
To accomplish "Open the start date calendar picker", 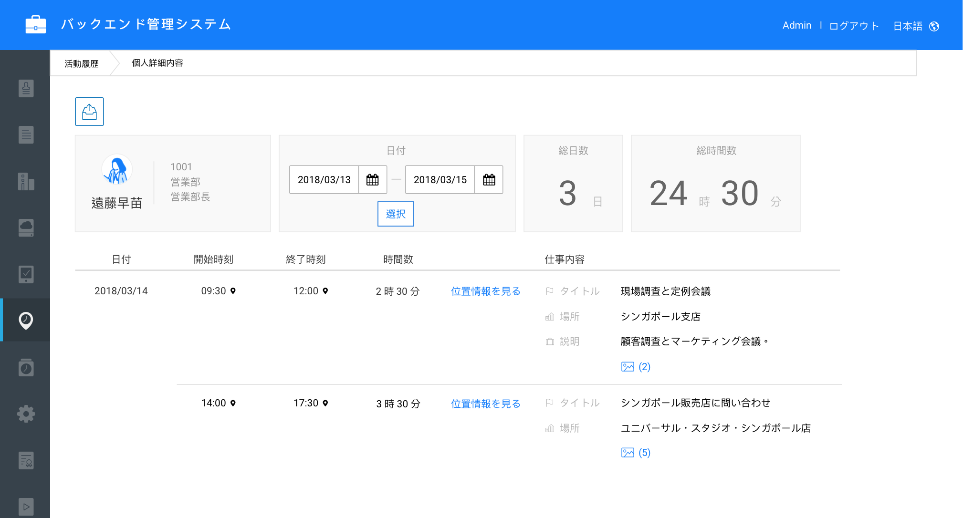I will click(372, 180).
